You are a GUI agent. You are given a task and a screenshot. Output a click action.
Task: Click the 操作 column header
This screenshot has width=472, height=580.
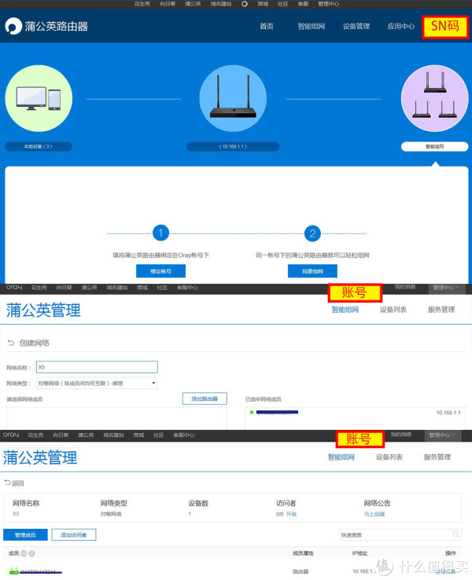(451, 553)
